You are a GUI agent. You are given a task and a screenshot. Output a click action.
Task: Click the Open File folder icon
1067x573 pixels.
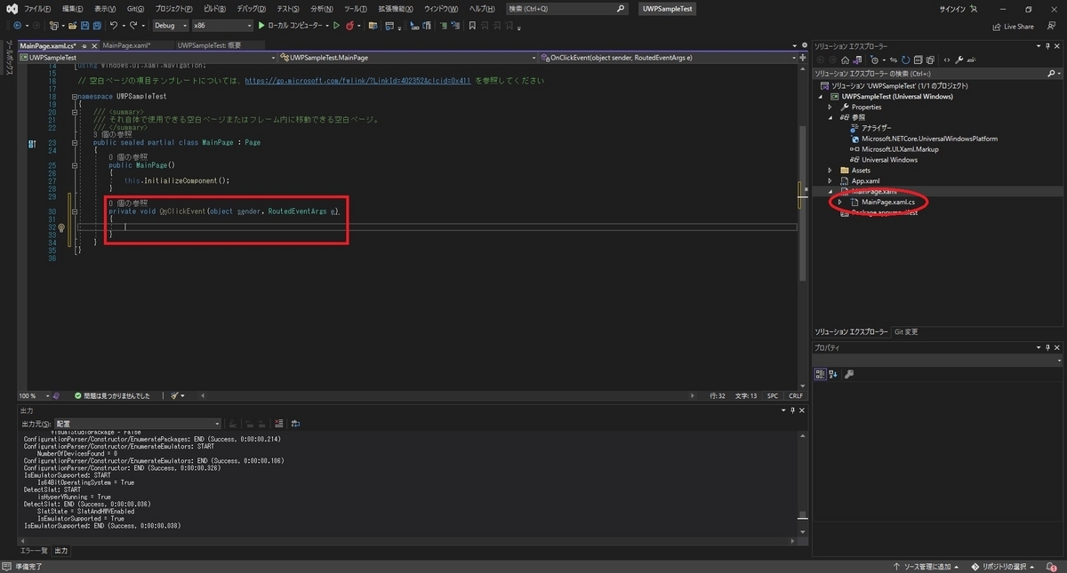(x=73, y=26)
